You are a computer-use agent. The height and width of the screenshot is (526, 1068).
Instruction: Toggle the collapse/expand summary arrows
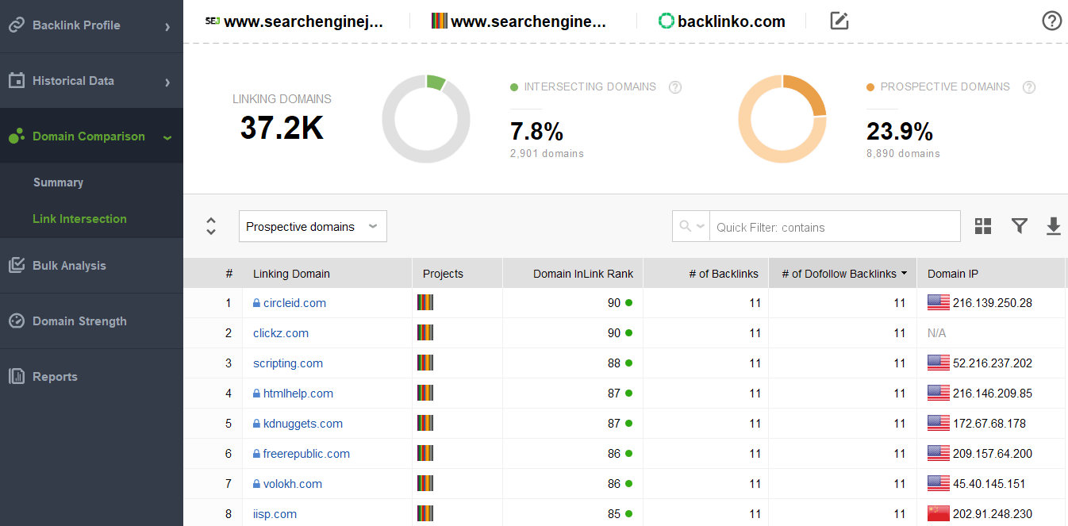pyautogui.click(x=211, y=226)
